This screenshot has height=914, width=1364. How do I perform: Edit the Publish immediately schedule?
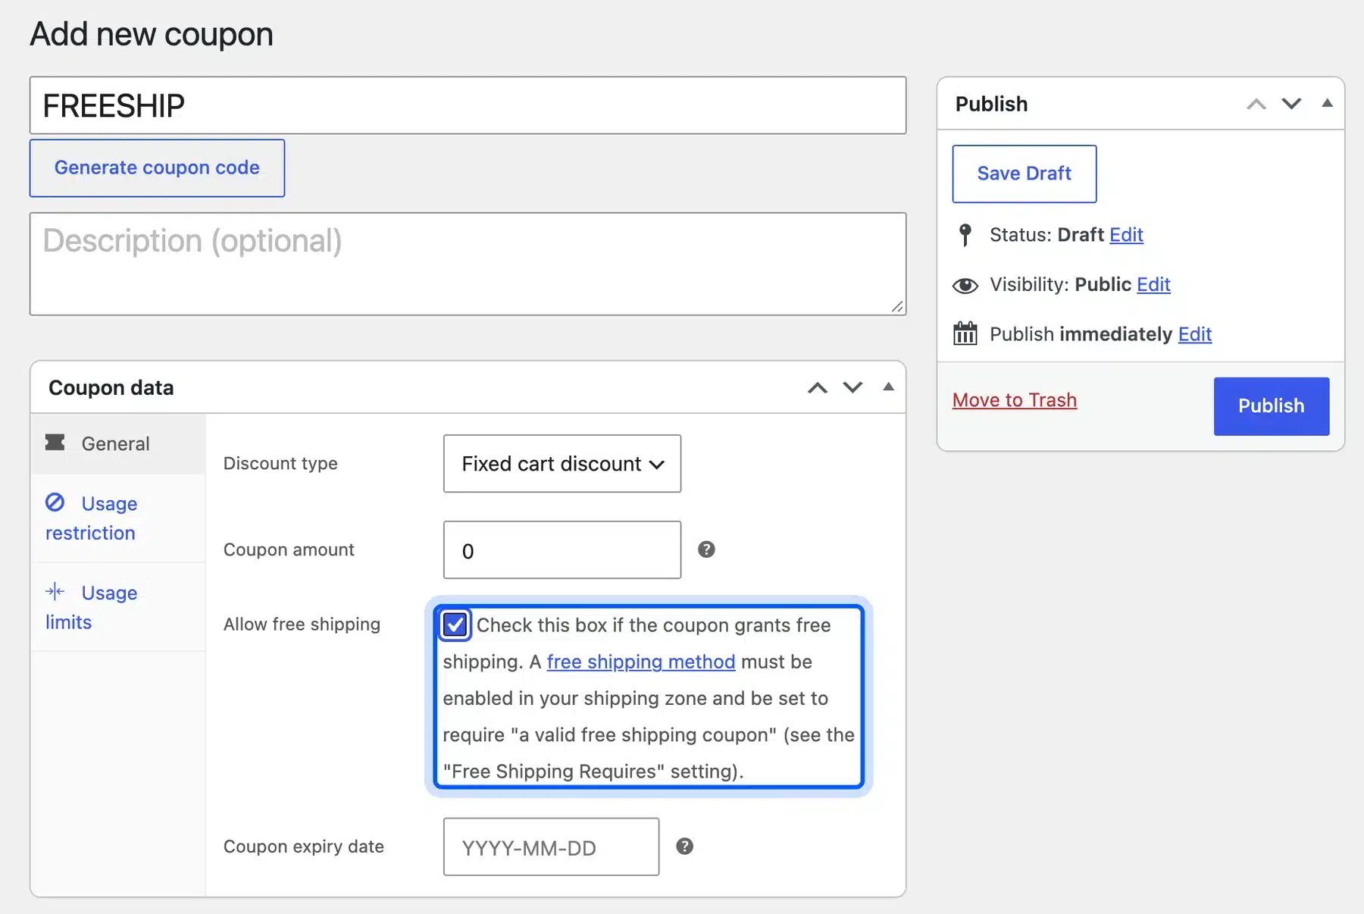(1194, 334)
